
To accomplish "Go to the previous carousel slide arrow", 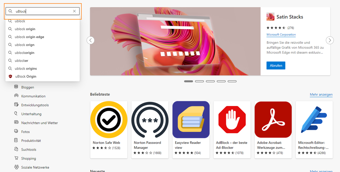I will tap(91, 40).
